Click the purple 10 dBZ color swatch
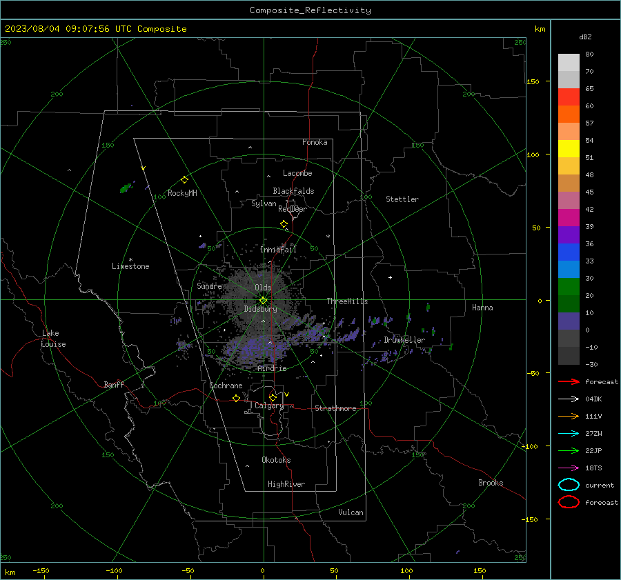621x580 pixels. coord(569,321)
